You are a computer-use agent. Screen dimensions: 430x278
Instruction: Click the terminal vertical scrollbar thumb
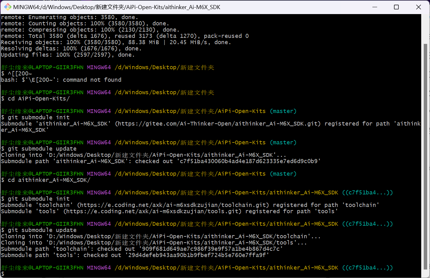(425, 157)
